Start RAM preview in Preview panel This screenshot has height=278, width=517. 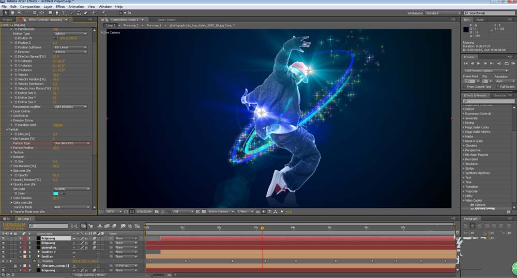[513, 63]
